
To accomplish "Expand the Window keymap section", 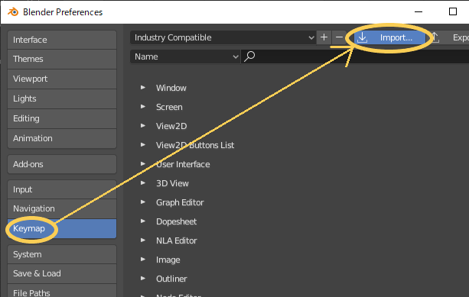I will (143, 88).
